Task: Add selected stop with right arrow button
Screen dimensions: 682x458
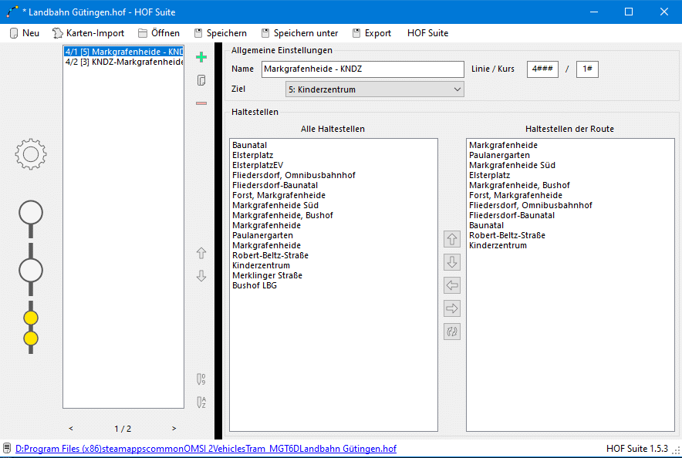Action: (x=452, y=308)
